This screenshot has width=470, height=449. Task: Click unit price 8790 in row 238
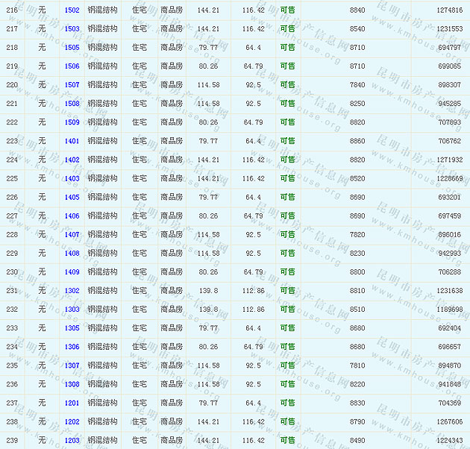click(357, 422)
